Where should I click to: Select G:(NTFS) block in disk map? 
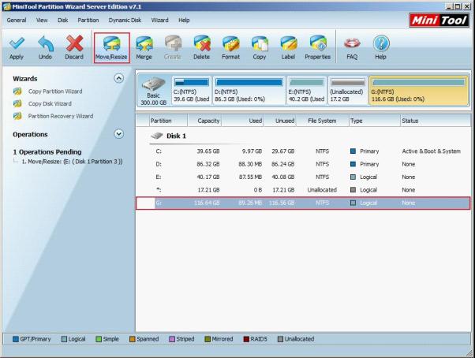(x=418, y=91)
